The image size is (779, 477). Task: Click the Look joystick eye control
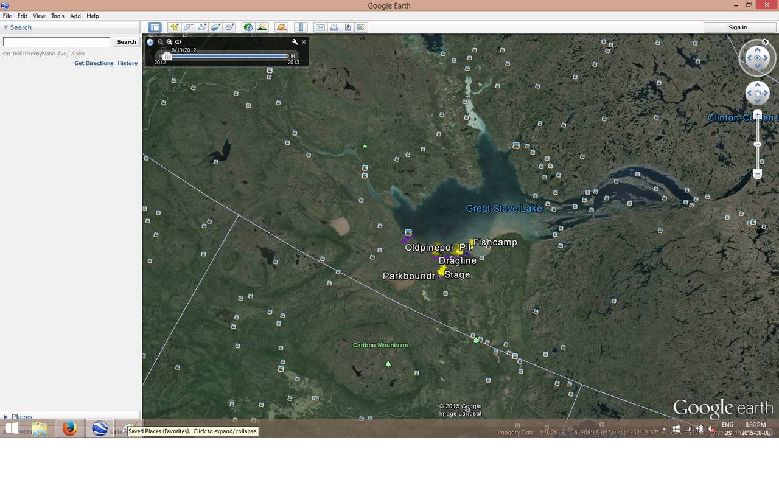pos(758,58)
